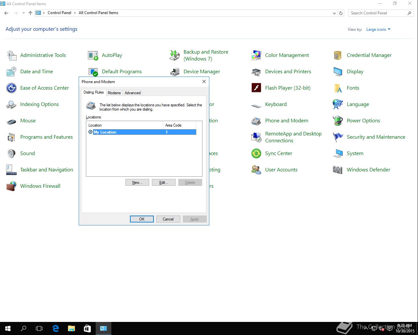Select the My Location radio button
The height and width of the screenshot is (335, 418).
point(90,132)
